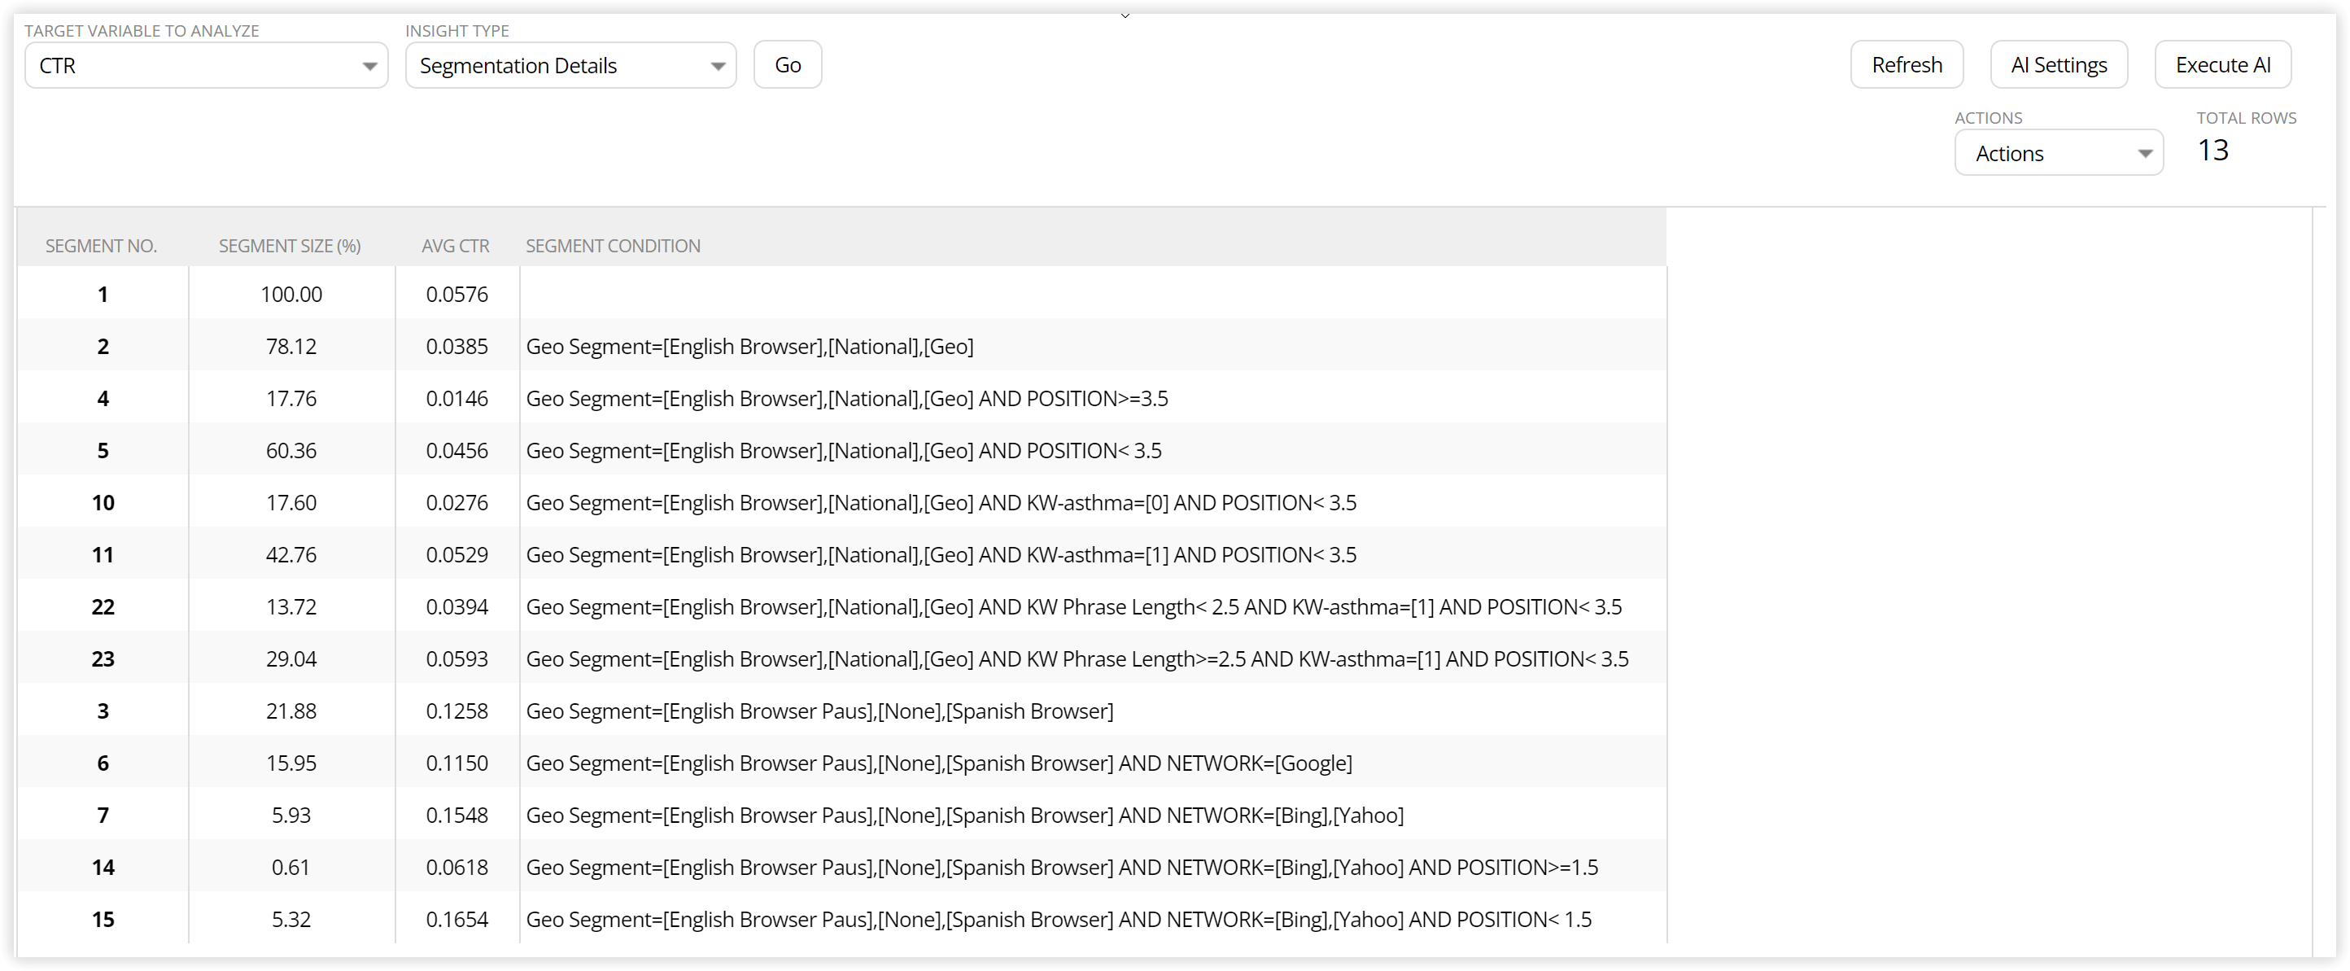
Task: Click the Total Rows value 13
Action: 2212,150
